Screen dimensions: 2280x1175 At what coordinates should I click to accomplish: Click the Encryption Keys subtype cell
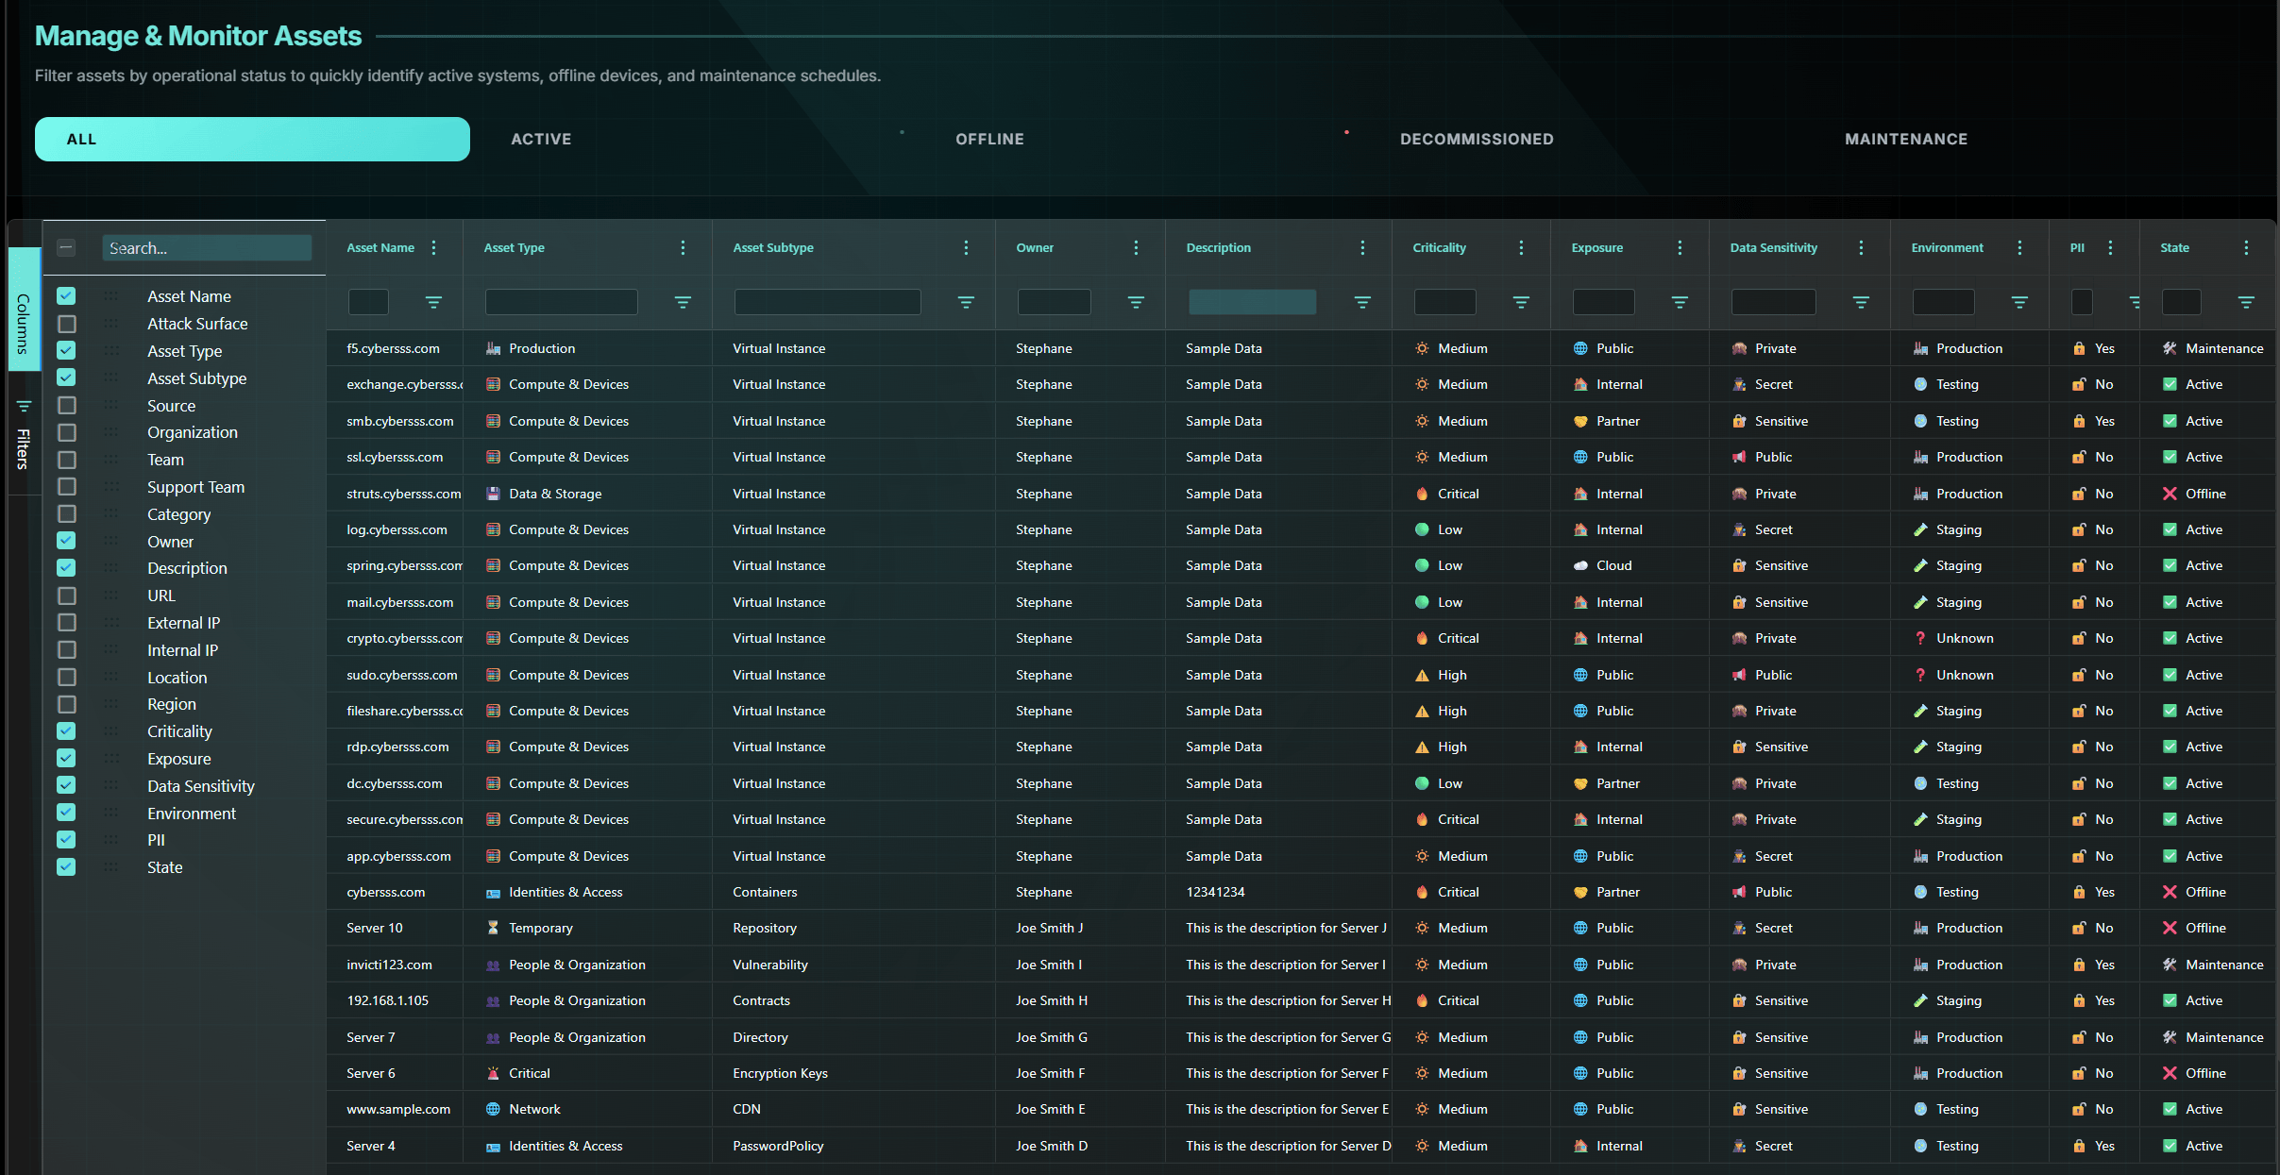pos(853,1073)
